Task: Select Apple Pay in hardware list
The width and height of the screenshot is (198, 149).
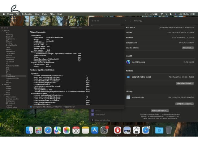Action: pos(10,35)
